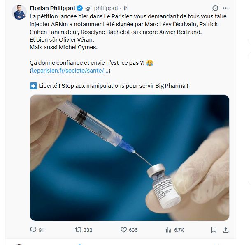Click the blue verified badge
Screen dimensions: 251x245
[79, 8]
